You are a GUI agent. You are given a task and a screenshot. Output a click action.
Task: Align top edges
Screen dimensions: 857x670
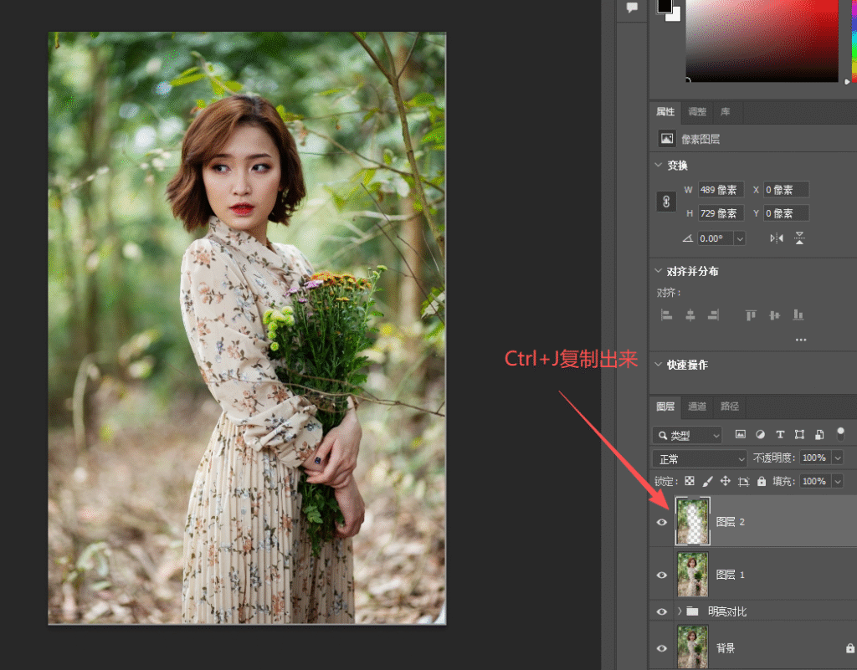(751, 315)
